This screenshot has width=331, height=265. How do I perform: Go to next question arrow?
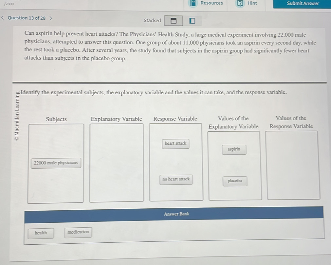[51, 18]
